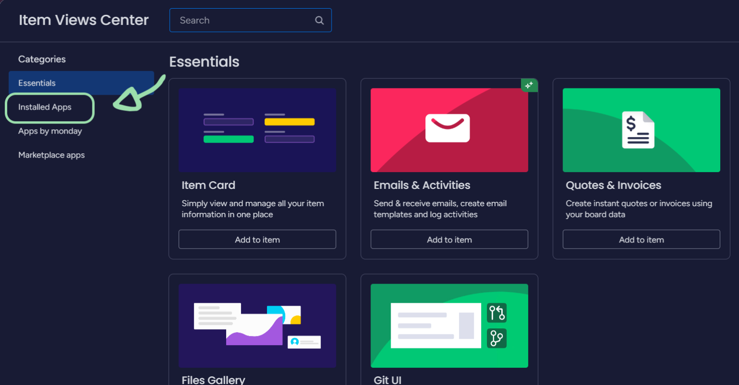Focus the Search input field

click(x=243, y=20)
